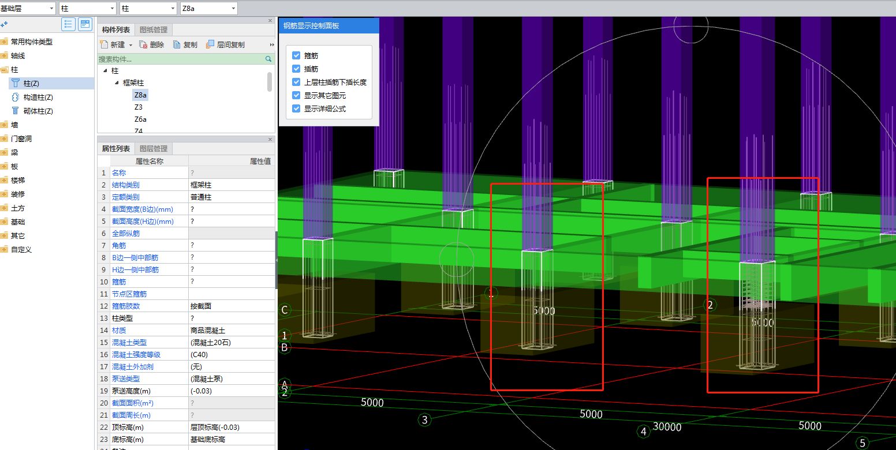
Task: Click the 钢筋显示控制面板 title bar
Action: (329, 26)
